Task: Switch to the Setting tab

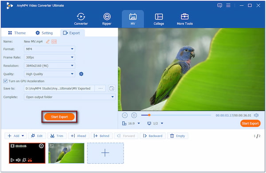Action: (44, 33)
